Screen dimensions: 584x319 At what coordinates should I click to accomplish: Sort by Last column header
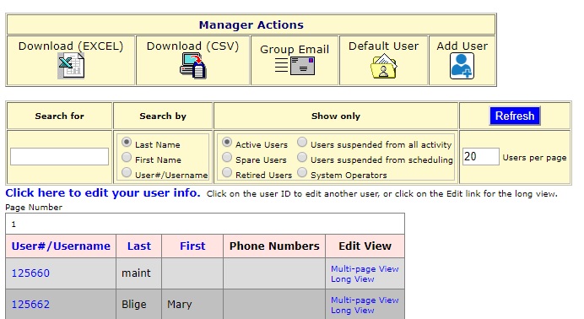(139, 246)
